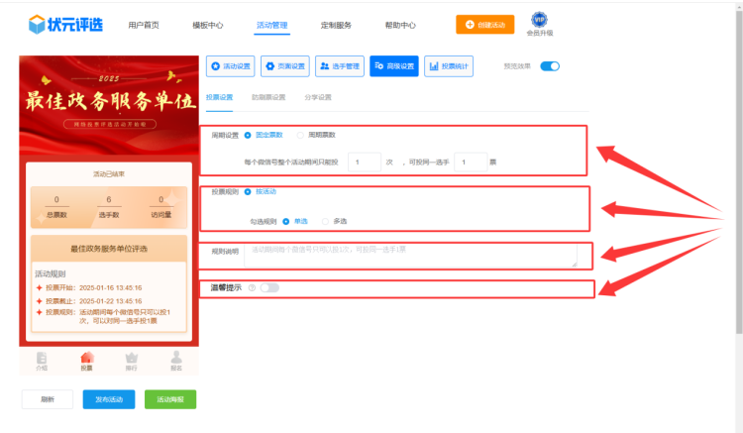Select the 固定票数 radio option
743x433 pixels.
(248, 135)
